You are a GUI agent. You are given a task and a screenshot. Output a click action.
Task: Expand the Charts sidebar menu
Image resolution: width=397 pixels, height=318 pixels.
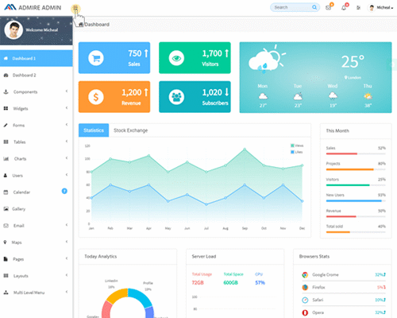click(x=37, y=158)
